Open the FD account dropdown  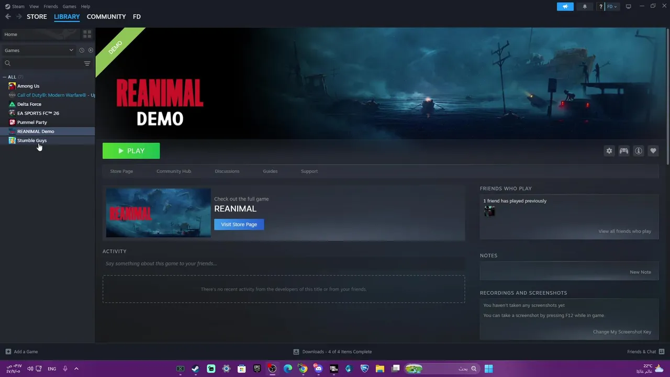click(x=612, y=6)
